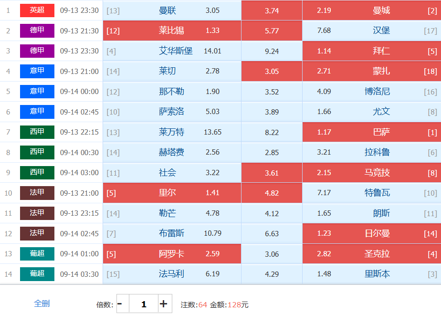Click the minus button for 倍数
This screenshot has width=441, height=314.
123,304
